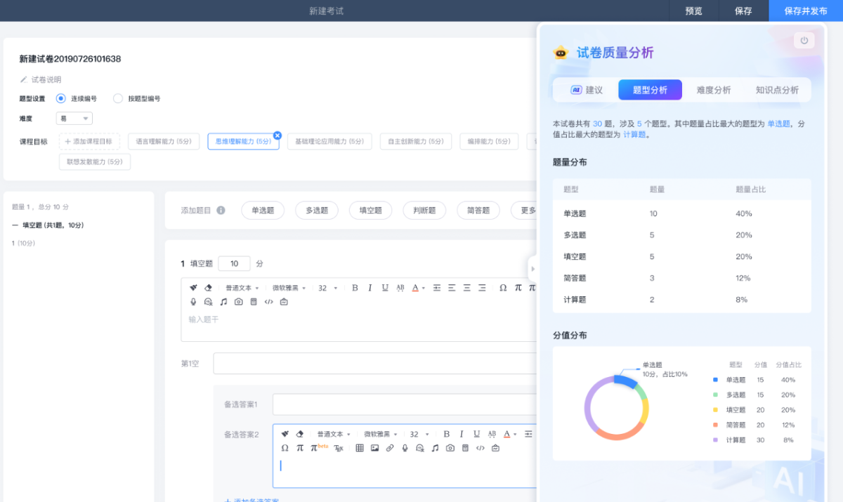The image size is (843, 502).
Task: Click the 试卷说明 edit link
Action: point(41,79)
